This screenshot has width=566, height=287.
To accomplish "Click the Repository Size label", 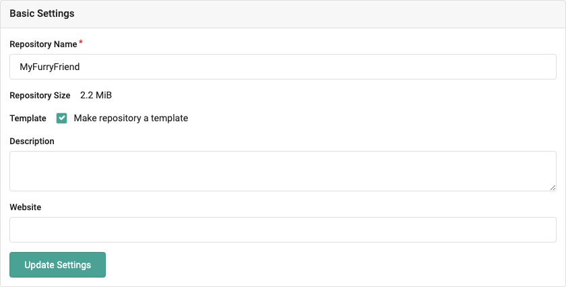I will [40, 96].
